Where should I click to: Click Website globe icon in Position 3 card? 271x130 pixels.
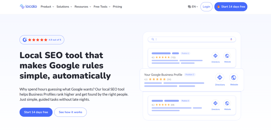coord(227,103)
